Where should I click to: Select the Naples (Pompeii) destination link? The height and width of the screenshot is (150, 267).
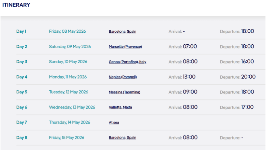(123, 77)
